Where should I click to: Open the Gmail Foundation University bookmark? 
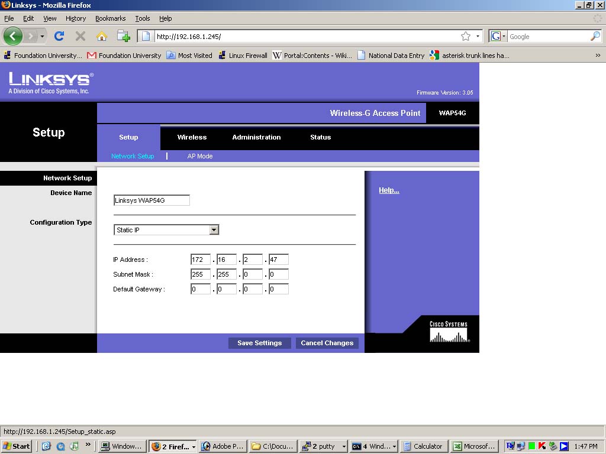click(x=124, y=55)
